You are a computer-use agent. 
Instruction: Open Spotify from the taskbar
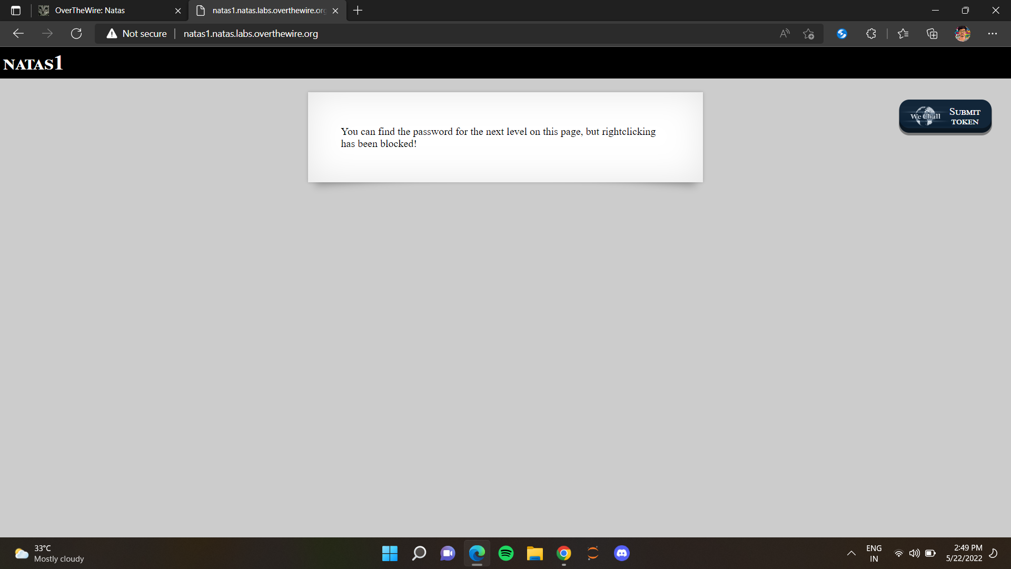(x=506, y=553)
